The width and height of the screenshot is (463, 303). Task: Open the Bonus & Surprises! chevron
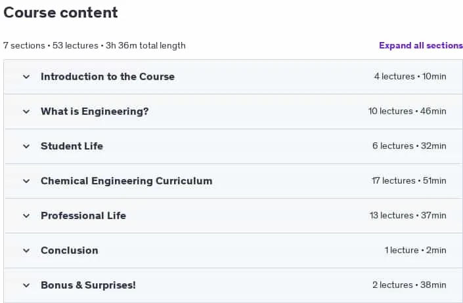pyautogui.click(x=26, y=285)
